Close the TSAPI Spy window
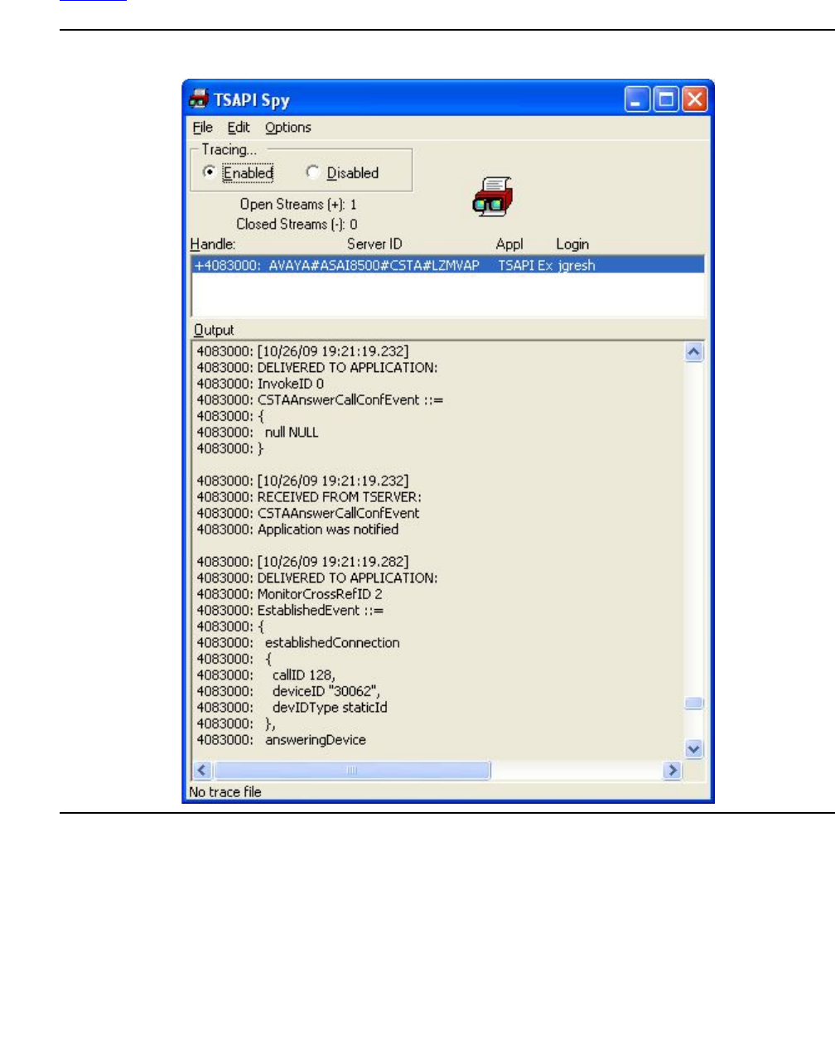835x1059 pixels. (694, 99)
